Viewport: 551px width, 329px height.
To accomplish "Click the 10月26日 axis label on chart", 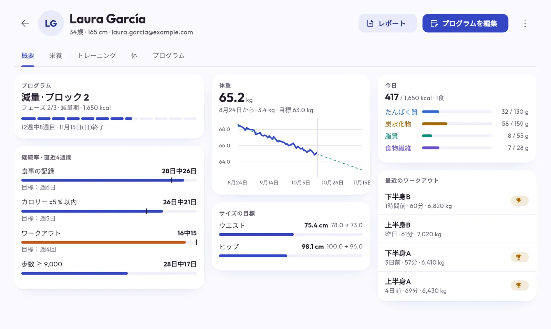I will tap(332, 183).
